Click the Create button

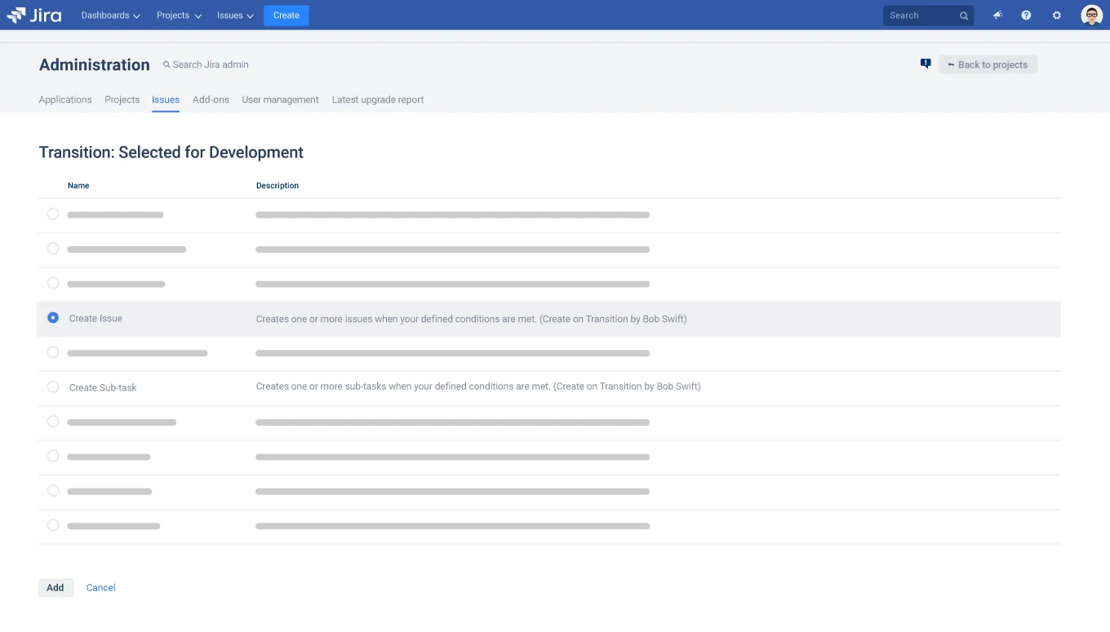tap(286, 15)
